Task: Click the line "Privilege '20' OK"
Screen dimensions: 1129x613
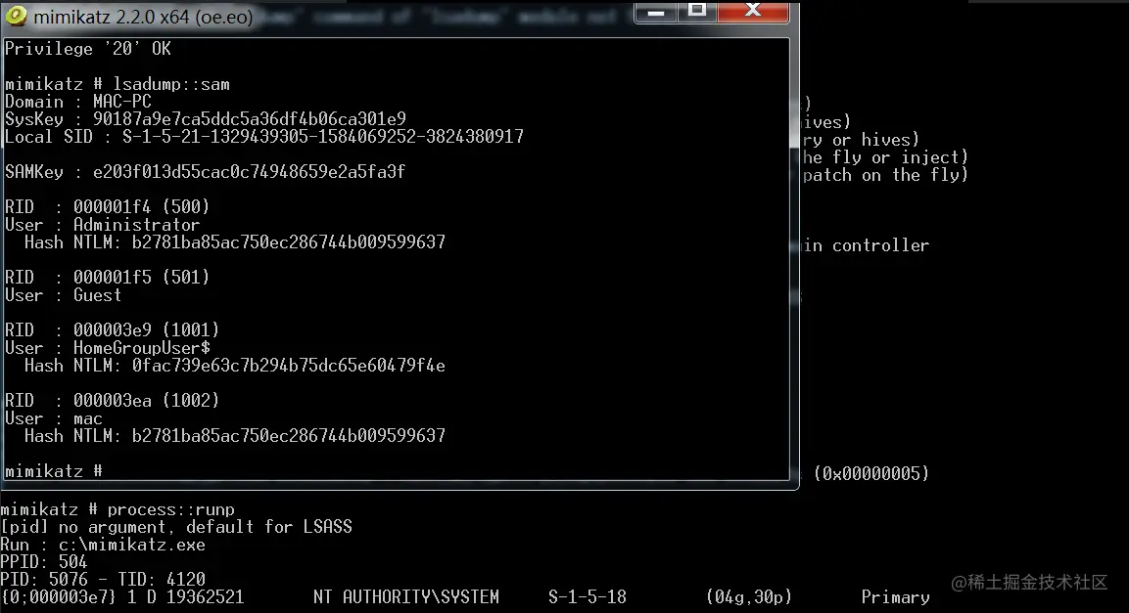Action: (88, 49)
